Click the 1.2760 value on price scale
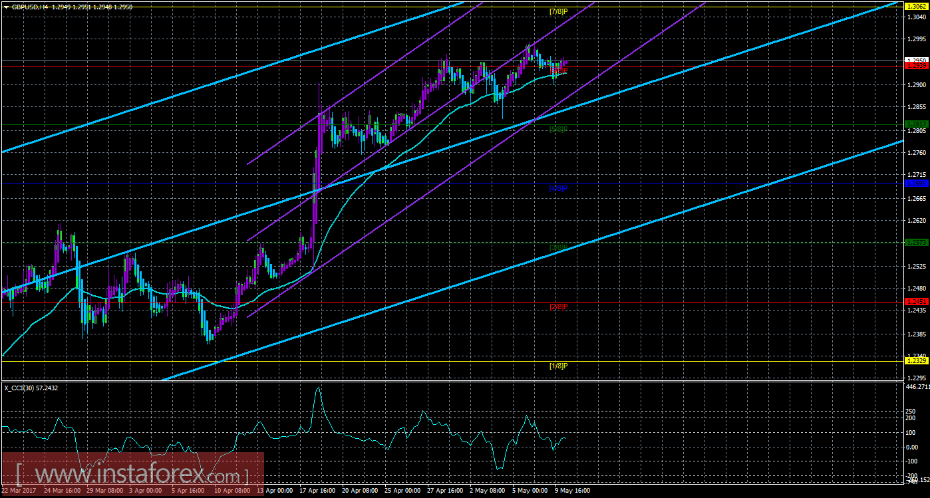930x498 pixels. click(x=916, y=153)
